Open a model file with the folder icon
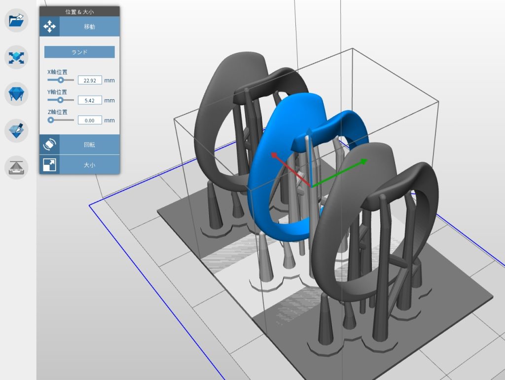This screenshot has width=505, height=380. tap(15, 20)
